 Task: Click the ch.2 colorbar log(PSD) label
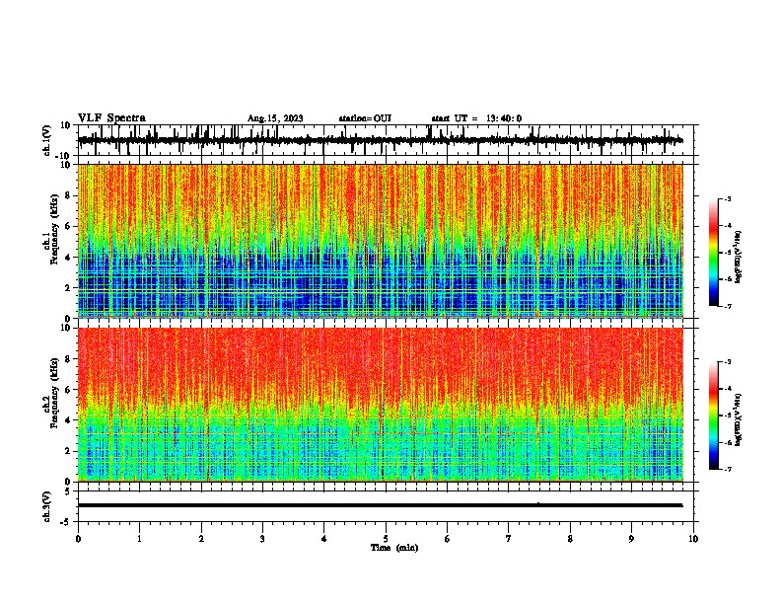(x=739, y=419)
